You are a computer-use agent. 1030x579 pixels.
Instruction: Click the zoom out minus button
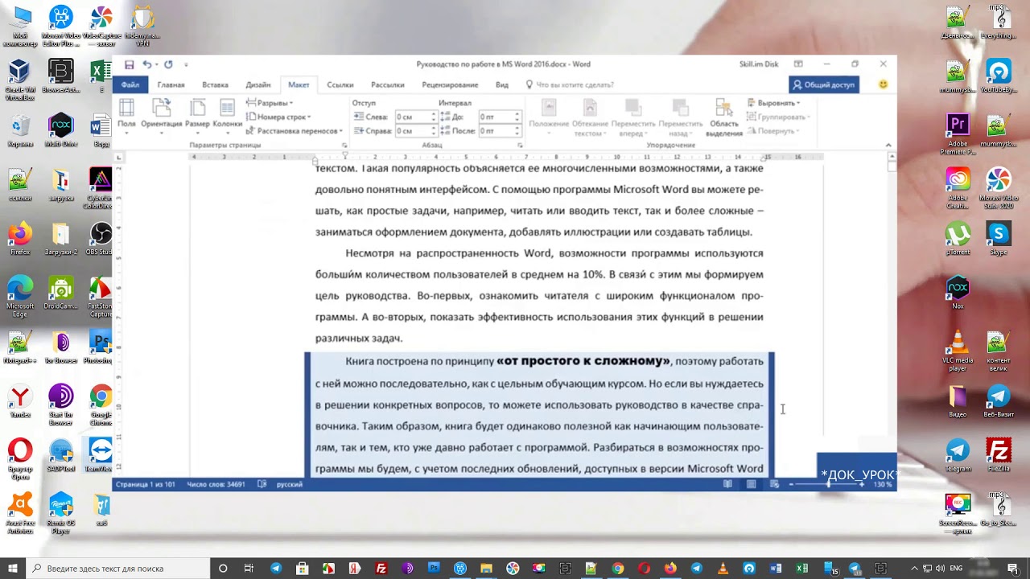point(790,484)
